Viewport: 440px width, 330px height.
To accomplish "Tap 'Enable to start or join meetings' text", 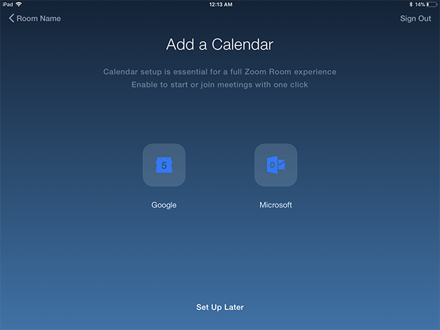I will tap(220, 85).
